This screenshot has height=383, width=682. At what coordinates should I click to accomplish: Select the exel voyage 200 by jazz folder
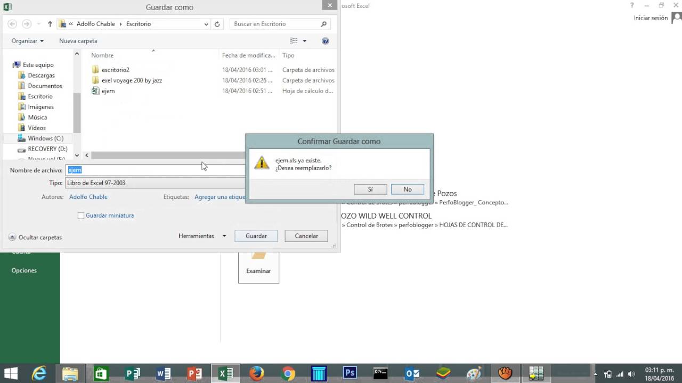[x=132, y=80]
